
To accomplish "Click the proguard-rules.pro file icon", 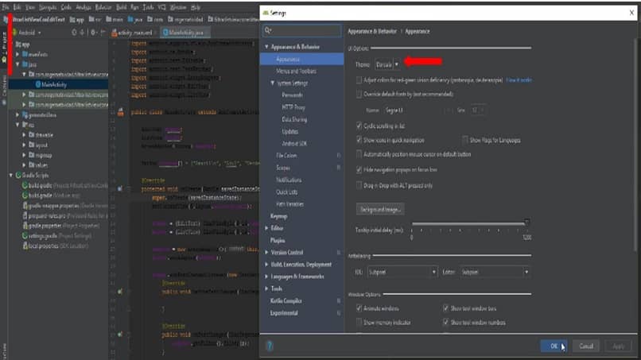I will click(x=25, y=215).
